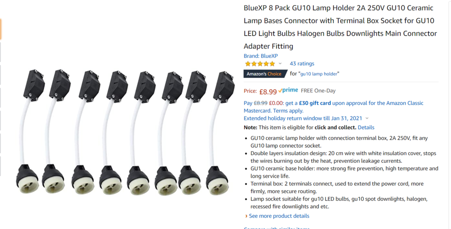Click the Extended holiday return window text
The height and width of the screenshot is (229, 451).
[303, 119]
